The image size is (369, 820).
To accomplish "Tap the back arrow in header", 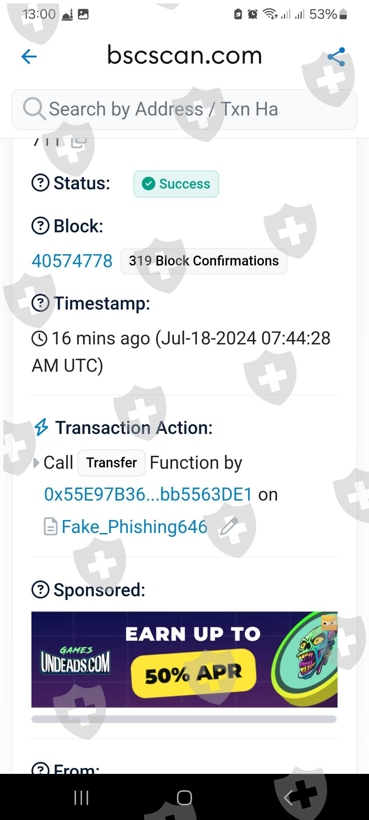I will click(x=29, y=56).
